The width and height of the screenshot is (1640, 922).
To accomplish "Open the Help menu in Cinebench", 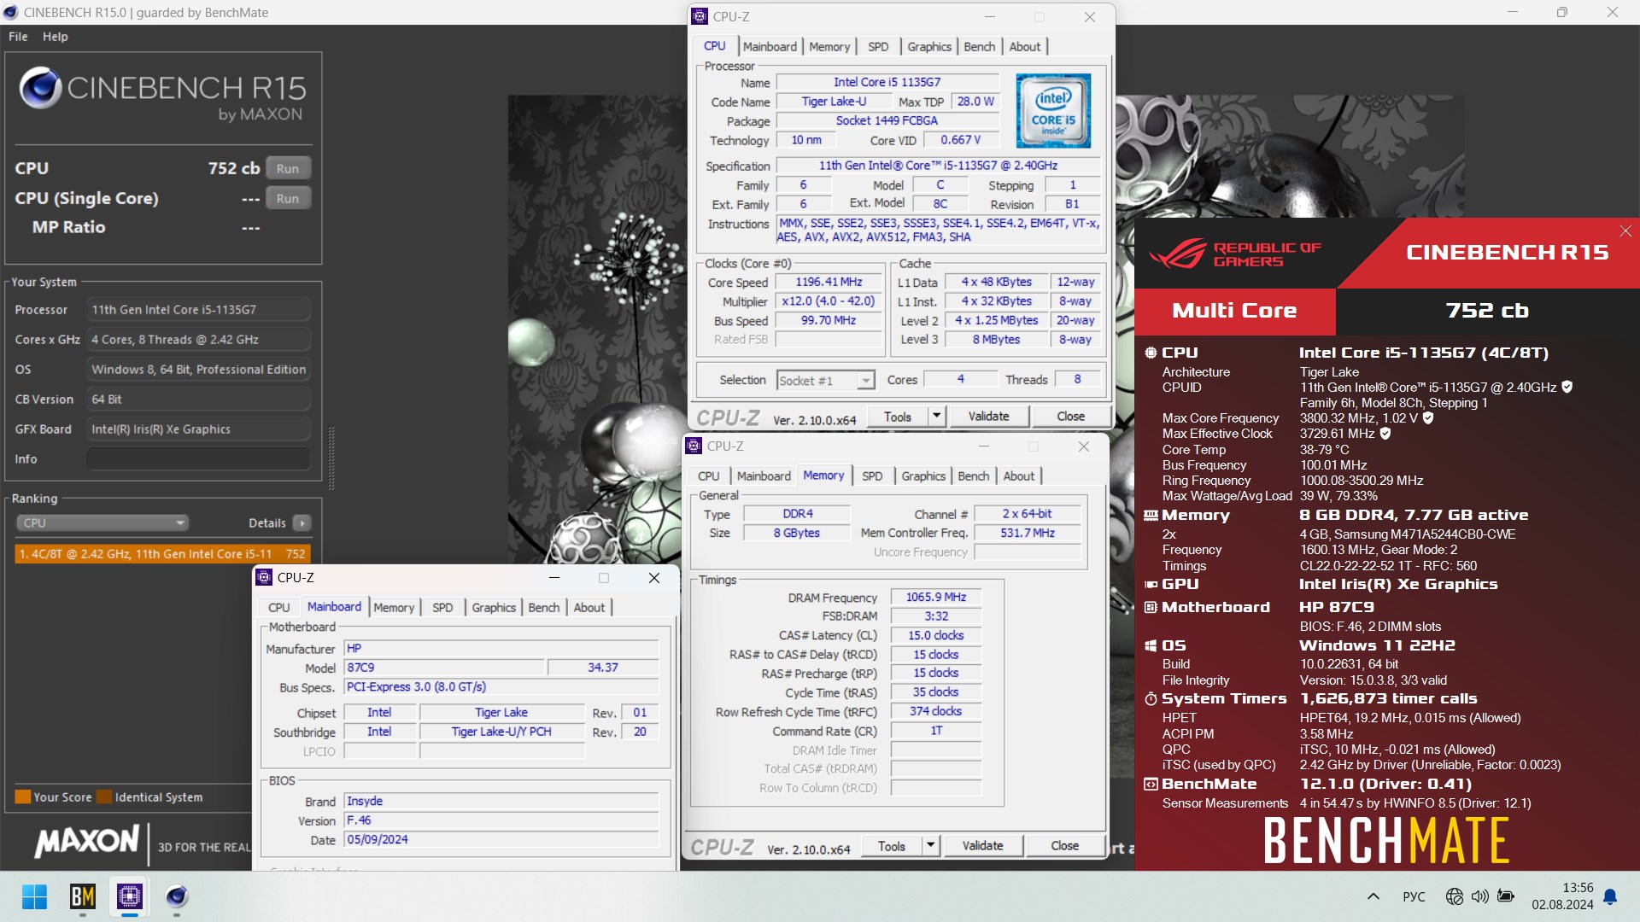I will [x=56, y=37].
